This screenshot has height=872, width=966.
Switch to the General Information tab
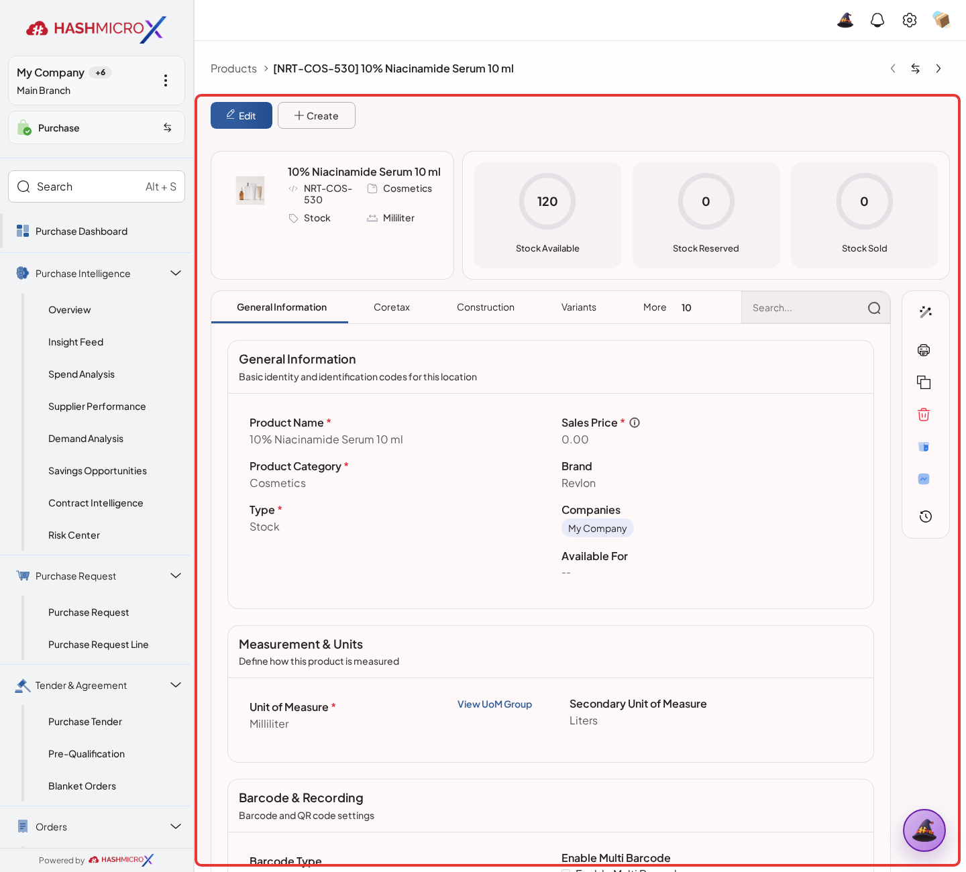[x=282, y=307]
